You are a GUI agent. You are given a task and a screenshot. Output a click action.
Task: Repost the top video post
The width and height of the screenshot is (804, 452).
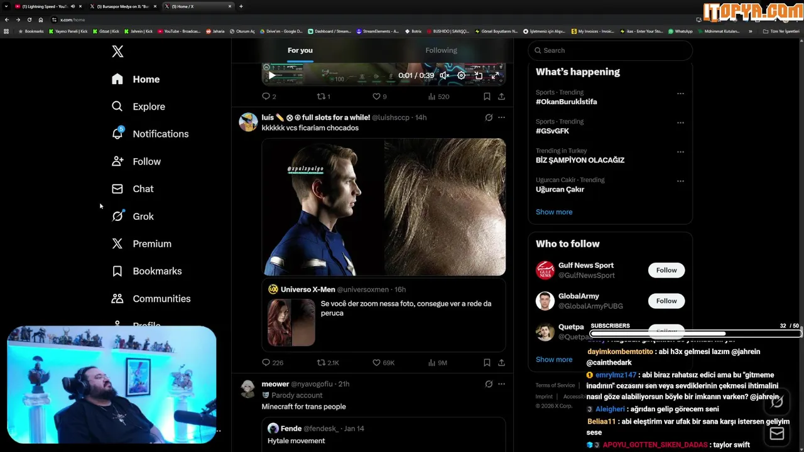[323, 97]
